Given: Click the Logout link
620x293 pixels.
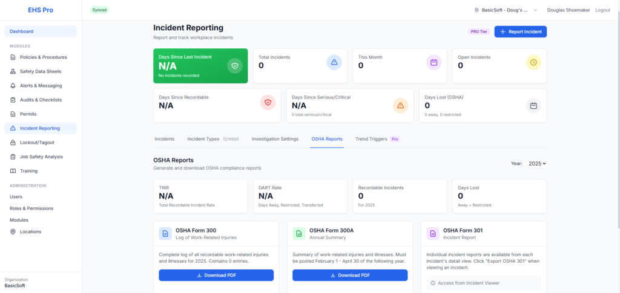Looking at the screenshot, I should (x=602, y=10).
